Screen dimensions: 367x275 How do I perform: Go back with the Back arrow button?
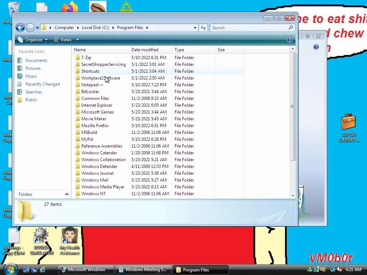pyautogui.click(x=20, y=28)
